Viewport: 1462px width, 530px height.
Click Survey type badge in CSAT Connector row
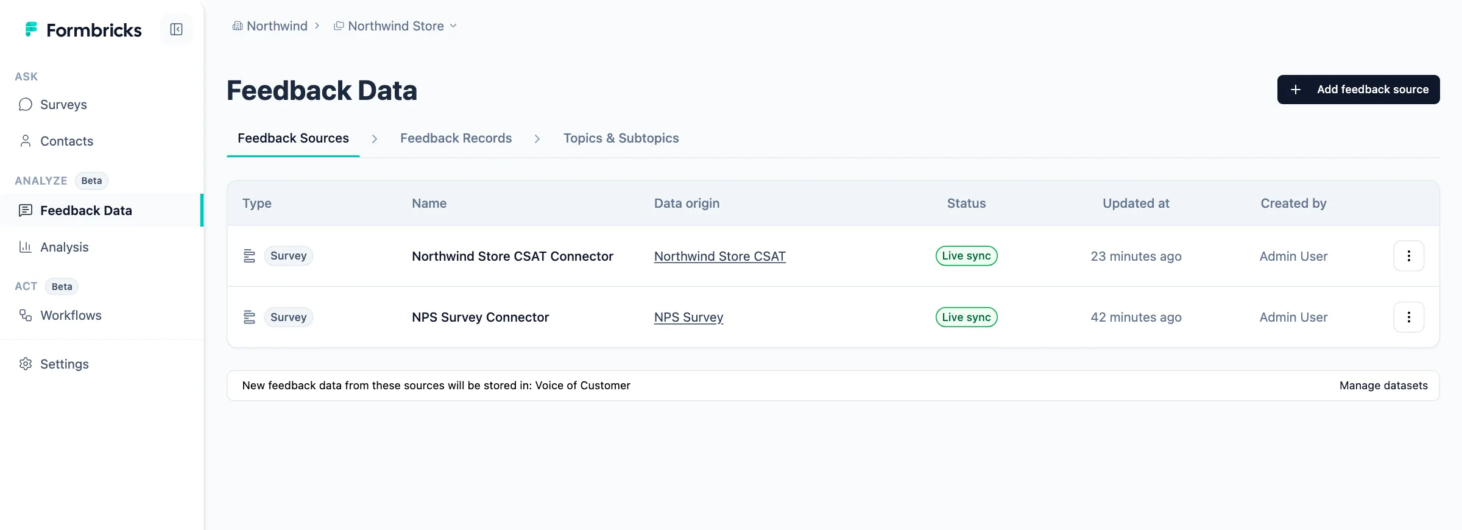288,256
